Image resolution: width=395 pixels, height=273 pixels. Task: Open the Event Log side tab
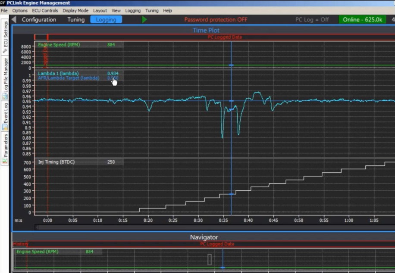click(x=5, y=116)
